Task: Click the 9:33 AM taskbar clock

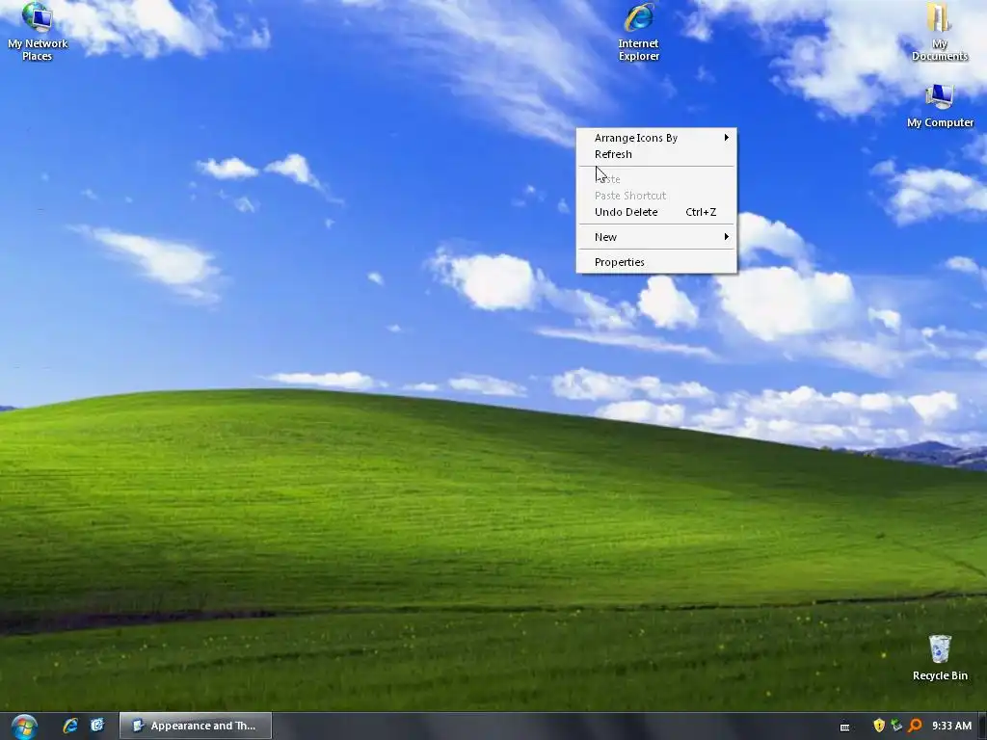Action: (x=951, y=726)
